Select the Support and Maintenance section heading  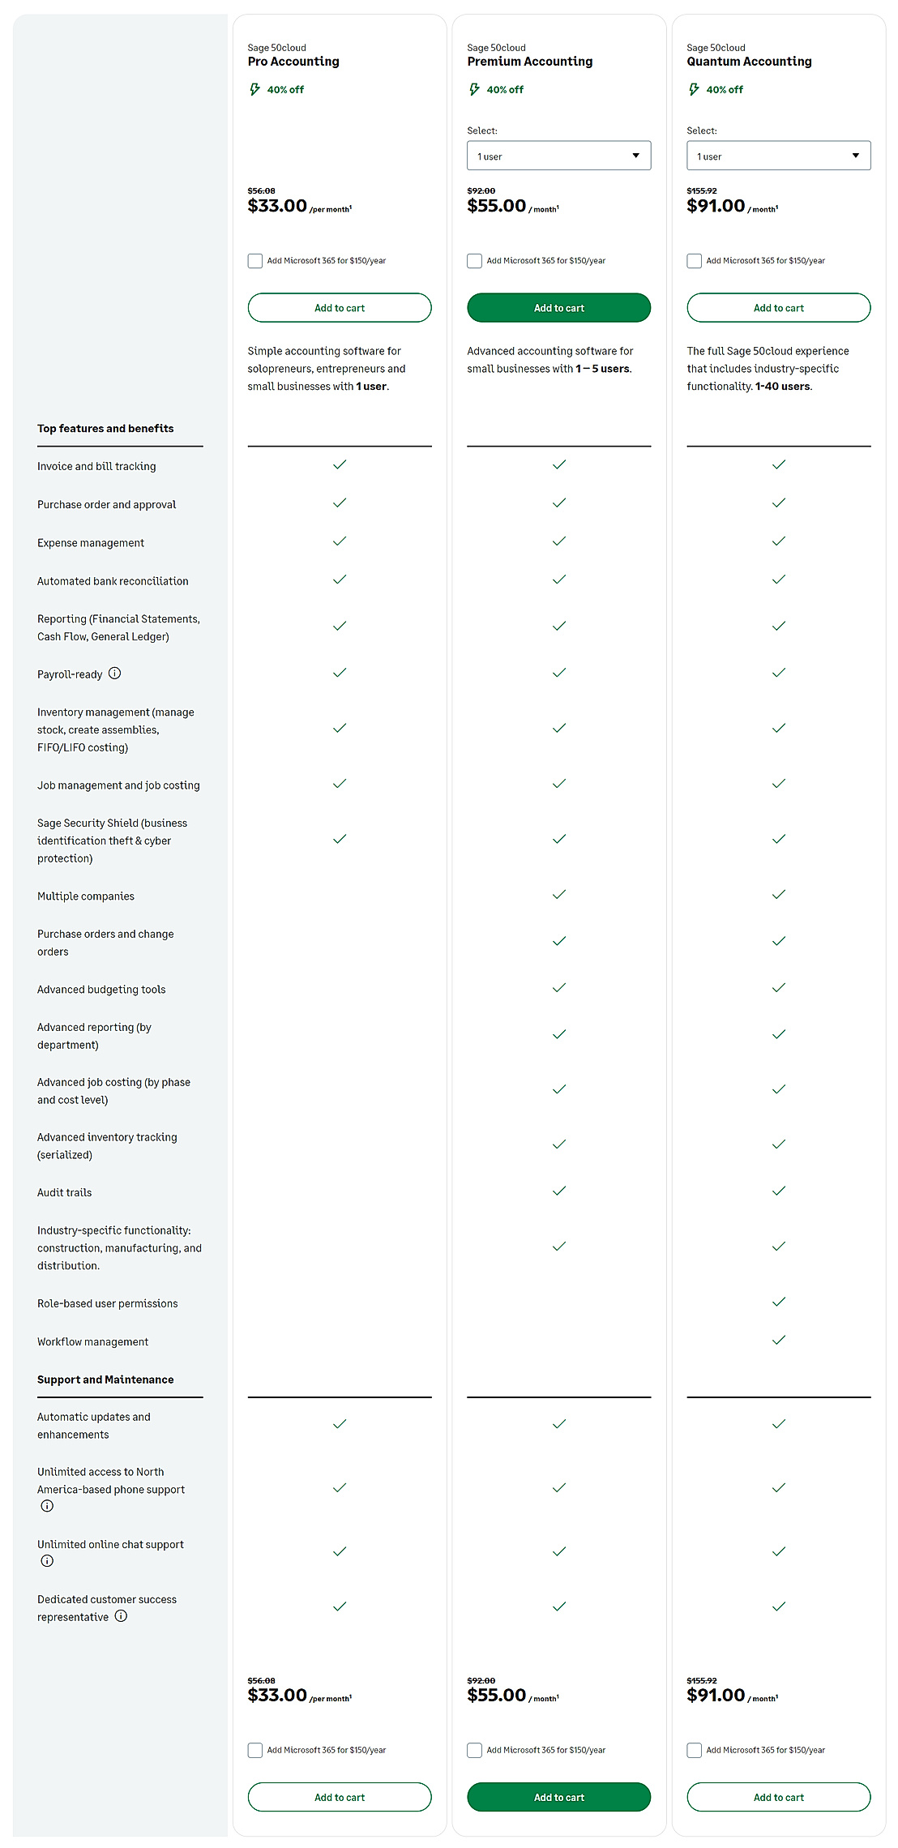tap(105, 1379)
